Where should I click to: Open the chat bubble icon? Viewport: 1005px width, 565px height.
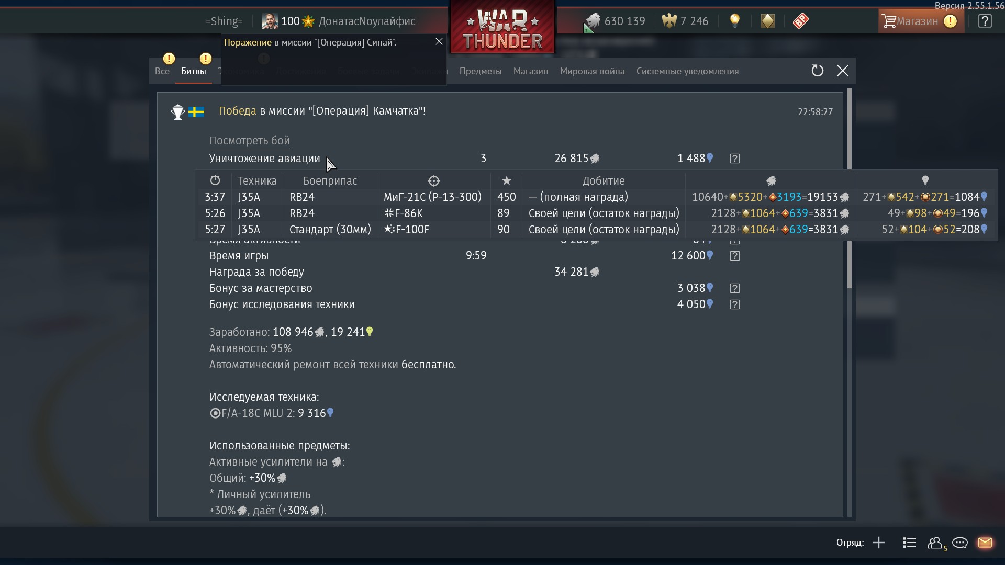point(960,543)
